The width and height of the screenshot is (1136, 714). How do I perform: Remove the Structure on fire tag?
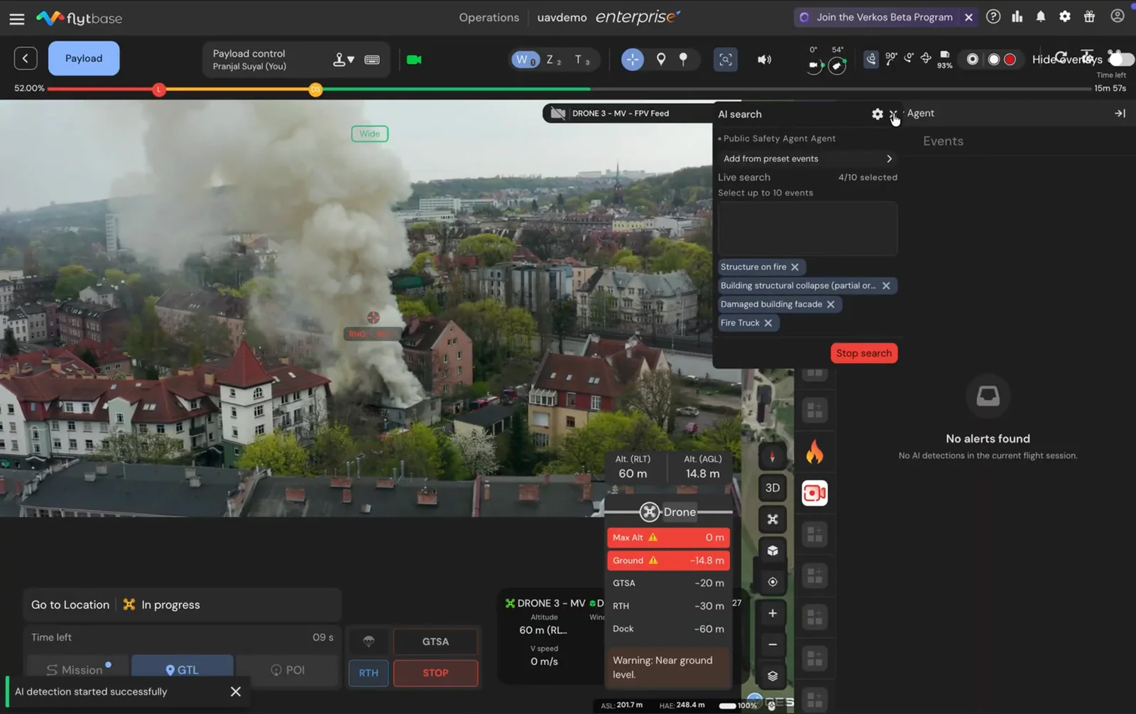click(795, 267)
